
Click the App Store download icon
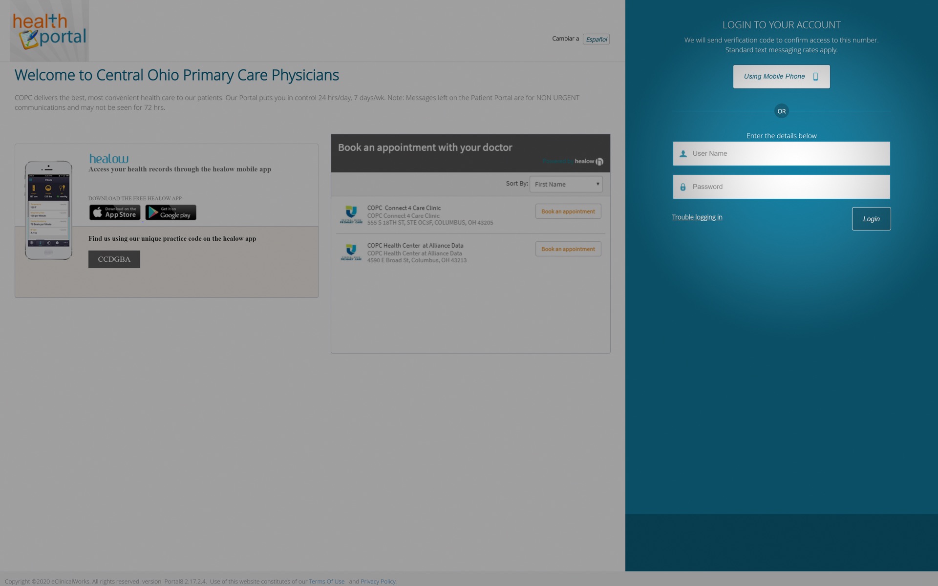[x=114, y=211]
